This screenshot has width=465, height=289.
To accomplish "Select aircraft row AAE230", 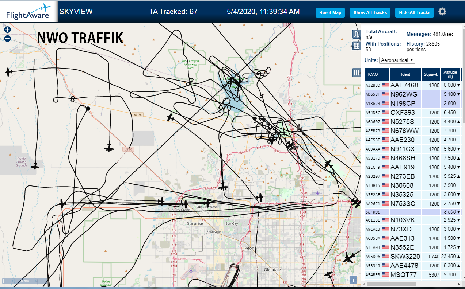I will (x=413, y=140).
